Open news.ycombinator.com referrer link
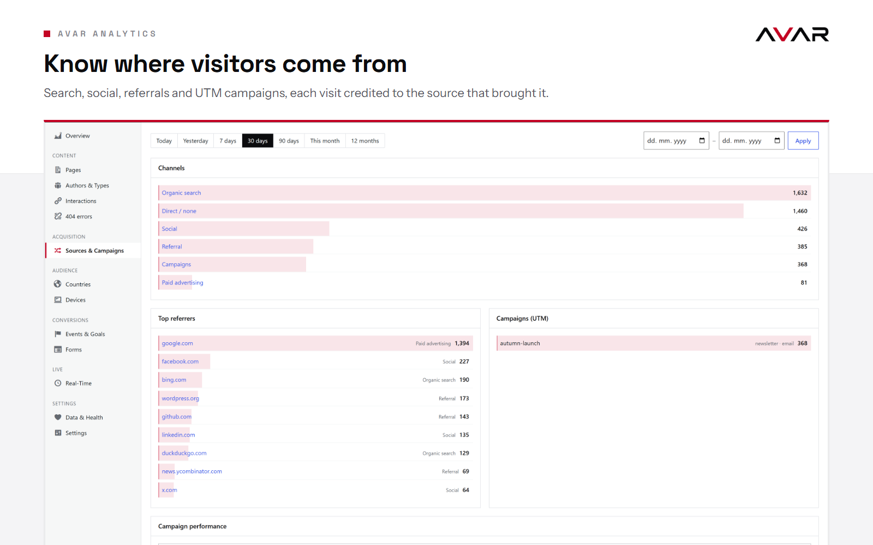This screenshot has height=545, width=873. [x=192, y=471]
